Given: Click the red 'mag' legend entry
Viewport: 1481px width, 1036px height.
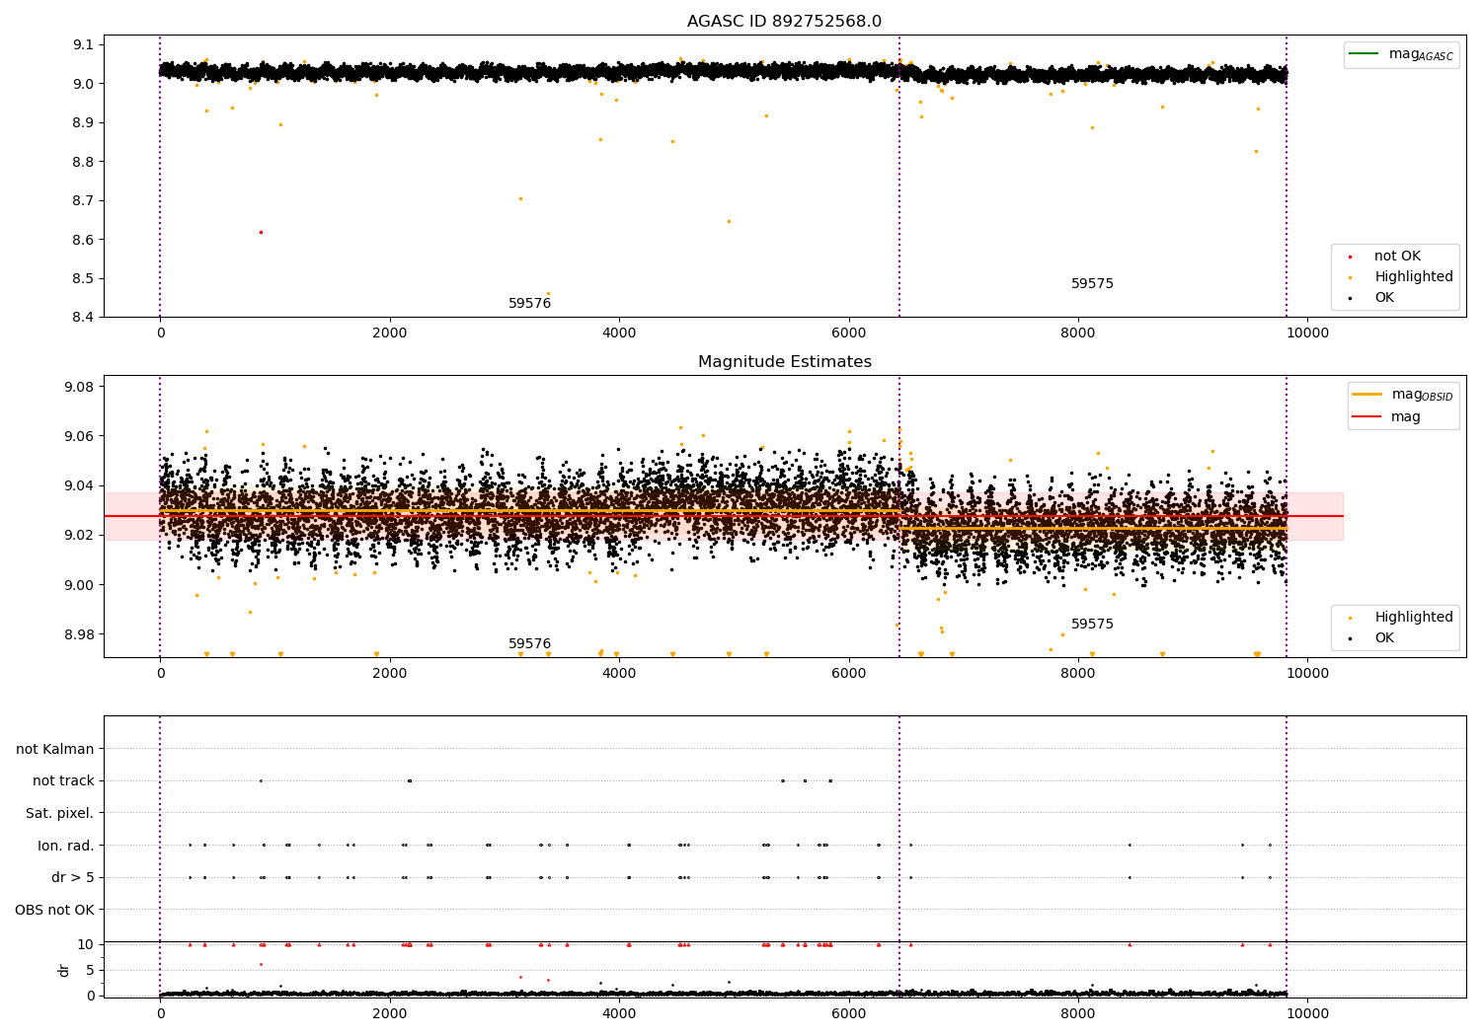Looking at the screenshot, I should [1387, 416].
